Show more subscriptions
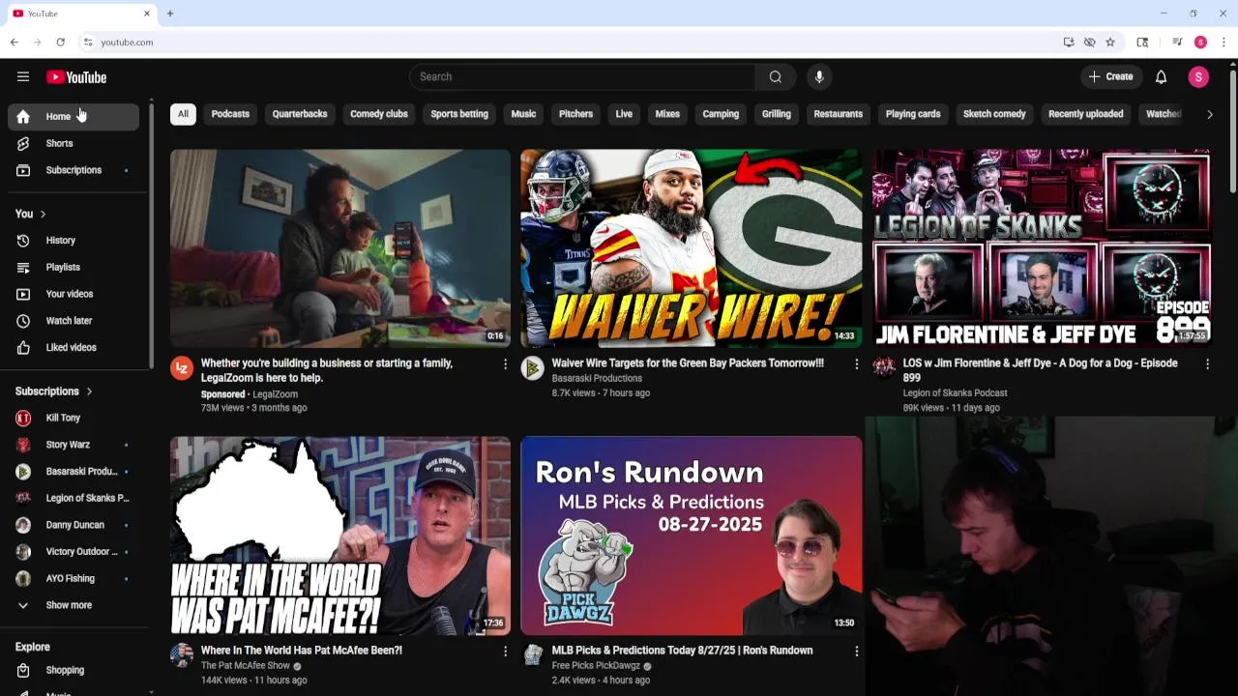This screenshot has height=696, width=1238. (74, 605)
